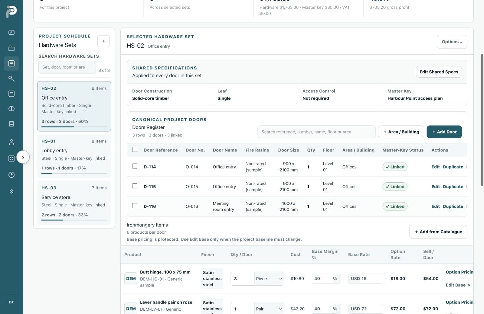The height and width of the screenshot is (314, 484).
Task: Click the x icon next to Edit Base
Action: tap(469, 285)
